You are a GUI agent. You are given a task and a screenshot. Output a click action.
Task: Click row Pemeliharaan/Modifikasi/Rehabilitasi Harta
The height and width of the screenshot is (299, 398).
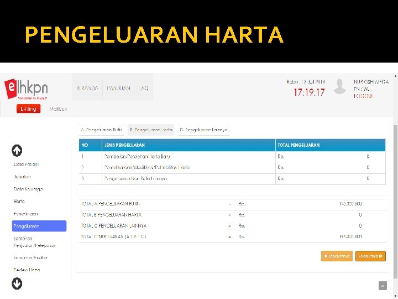click(x=232, y=168)
